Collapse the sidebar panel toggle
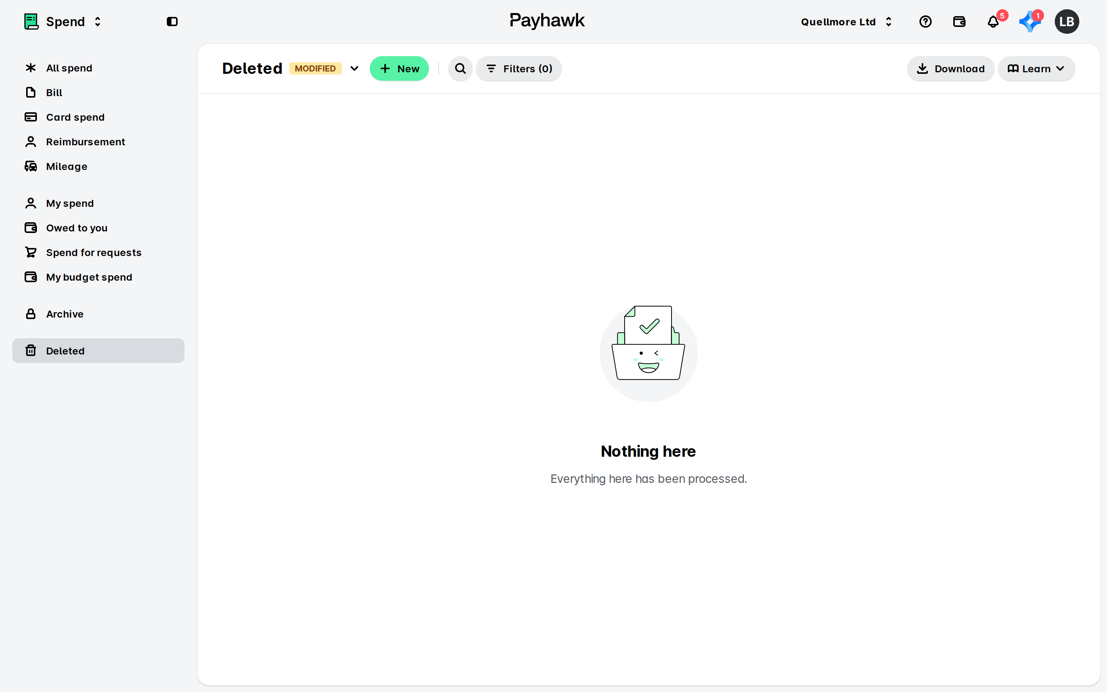 pos(172,22)
